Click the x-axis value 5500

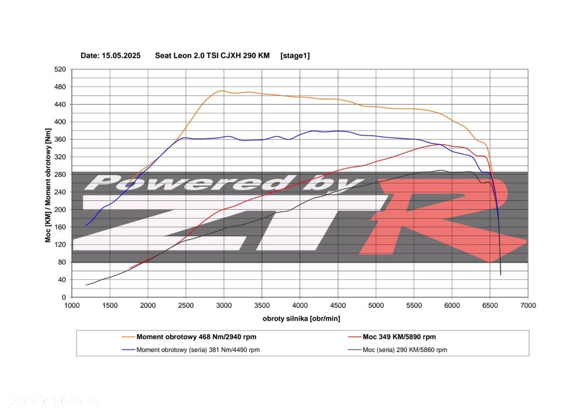(414, 306)
